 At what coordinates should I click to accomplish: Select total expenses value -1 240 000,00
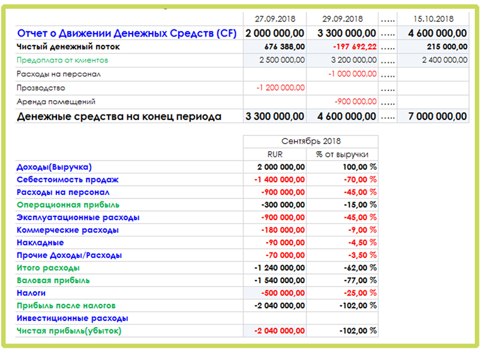click(275, 267)
